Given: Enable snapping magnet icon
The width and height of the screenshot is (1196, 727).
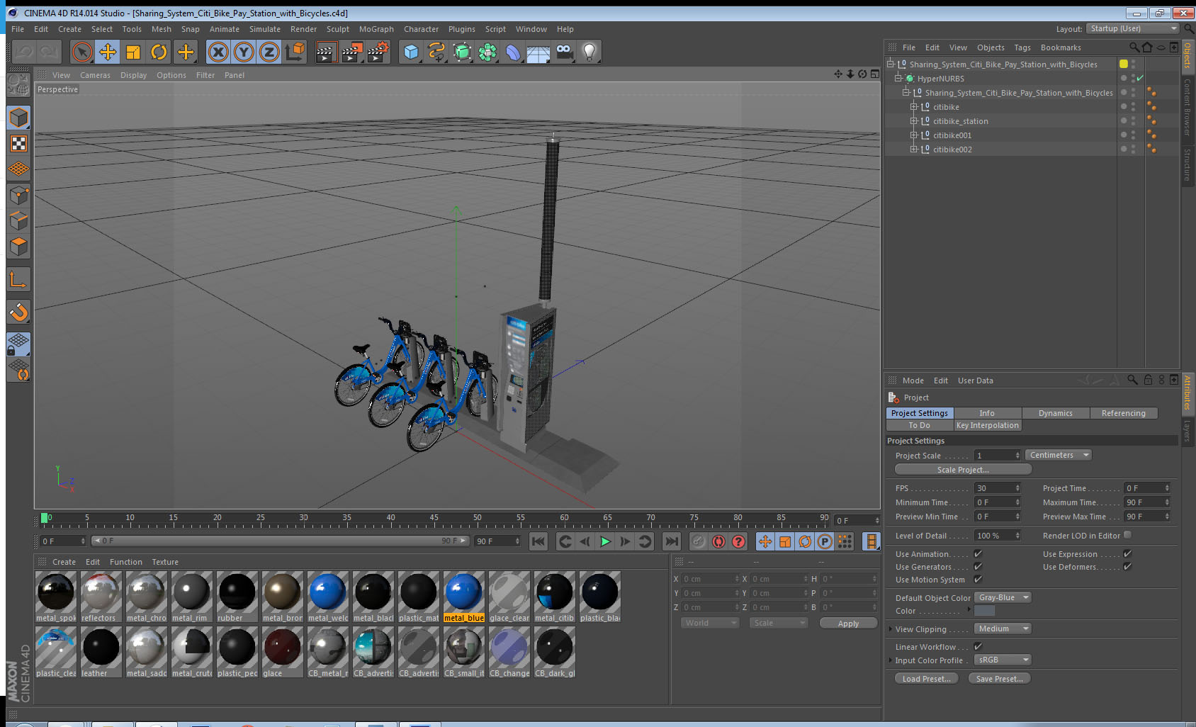Looking at the screenshot, I should pos(18,312).
